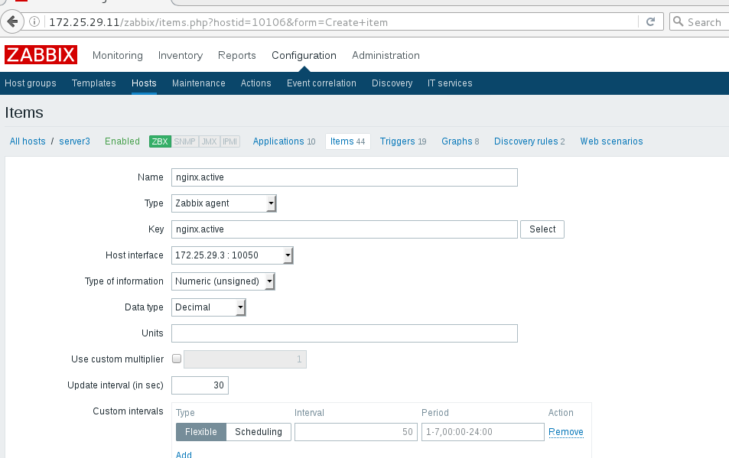Viewport: 729px width, 458px height.
Task: Click the IPMI availability badge
Action: tap(229, 141)
